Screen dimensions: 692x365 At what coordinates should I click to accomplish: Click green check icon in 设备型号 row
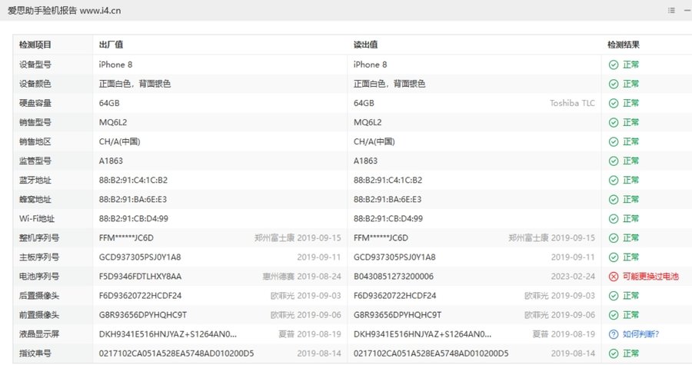click(x=614, y=65)
